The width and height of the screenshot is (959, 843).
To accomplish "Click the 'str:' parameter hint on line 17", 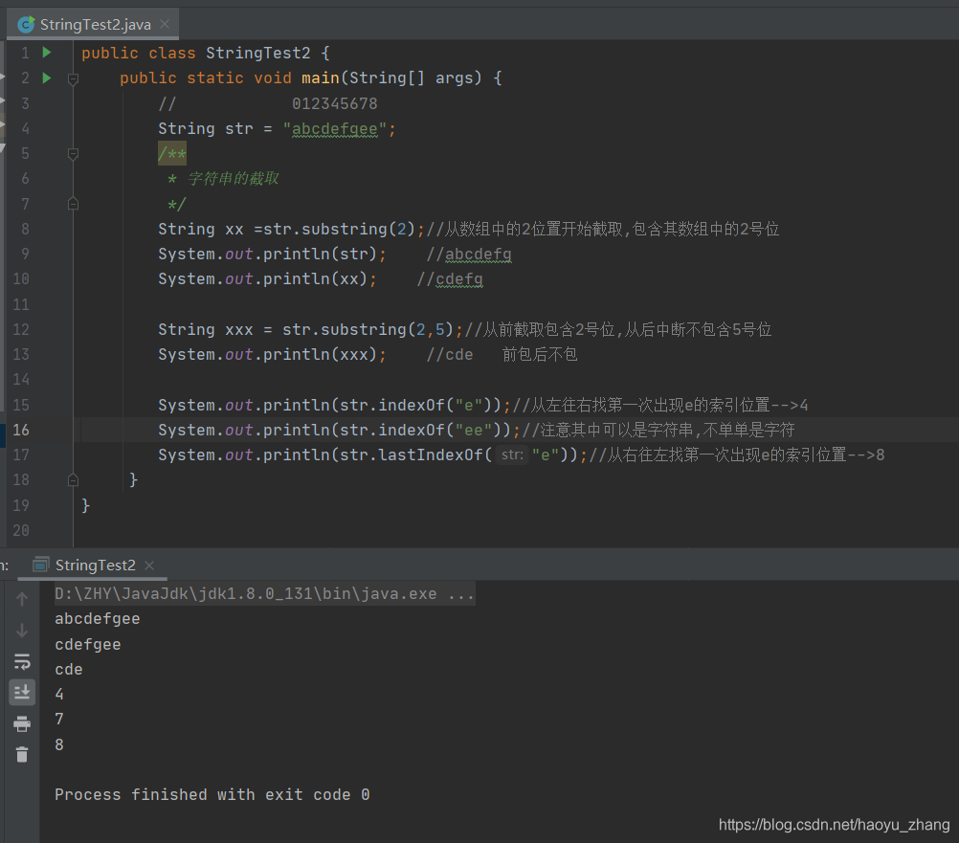I will pyautogui.click(x=512, y=455).
